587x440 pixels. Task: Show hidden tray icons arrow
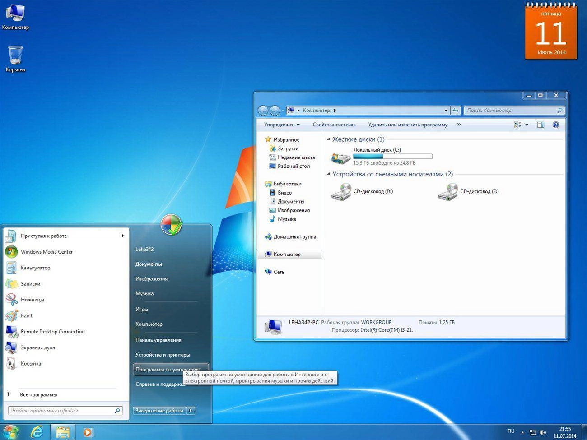click(x=522, y=432)
